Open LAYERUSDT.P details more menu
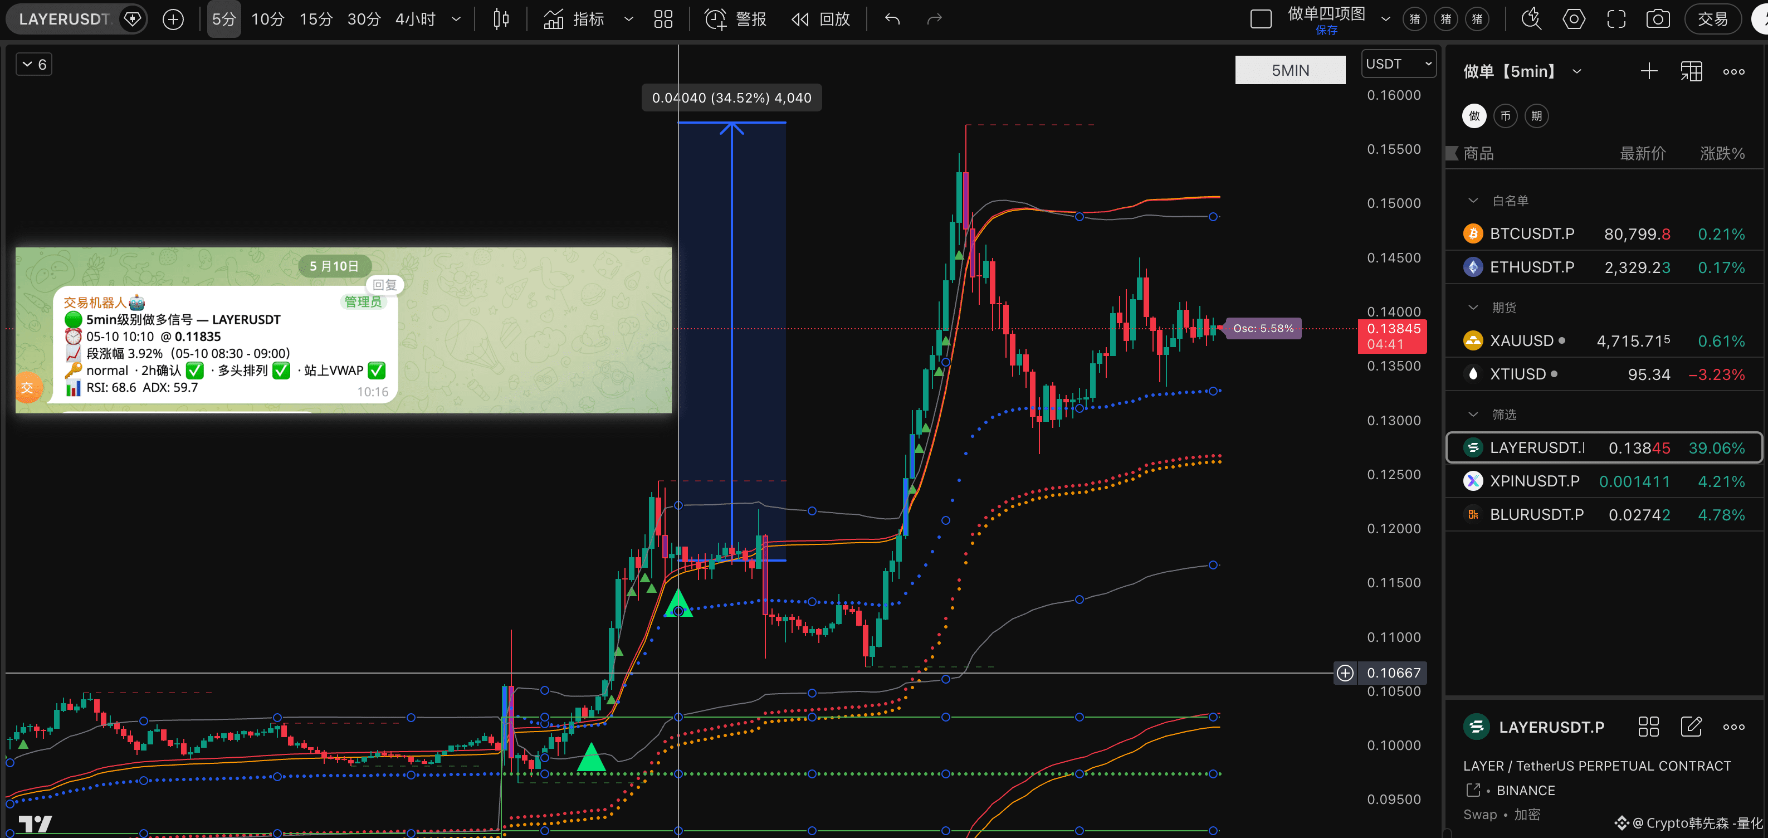 [1733, 727]
